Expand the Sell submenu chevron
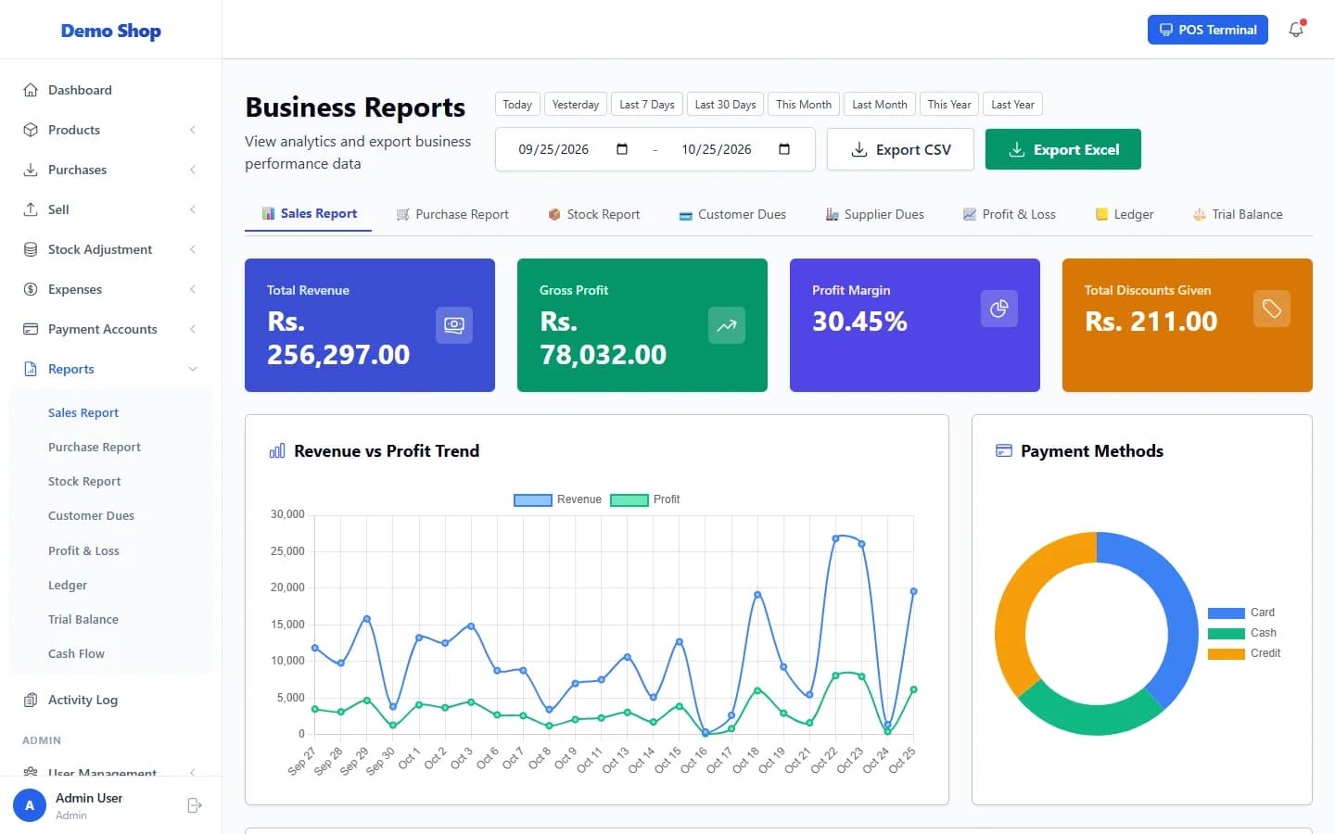The image size is (1335, 834). point(193,209)
